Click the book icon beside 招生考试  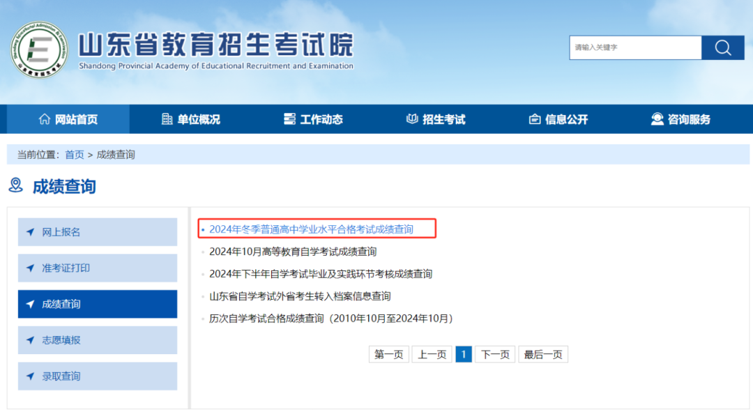412,119
